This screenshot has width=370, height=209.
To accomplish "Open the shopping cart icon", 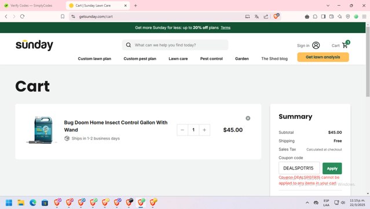I will point(346,45).
